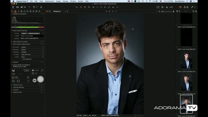Collapse the Camera panel
Image resolution: width=208 pixels, height=117 pixels.
coord(12,62)
